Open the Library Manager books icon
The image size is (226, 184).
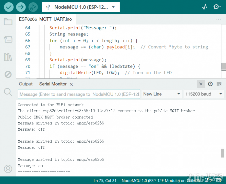[8, 57]
